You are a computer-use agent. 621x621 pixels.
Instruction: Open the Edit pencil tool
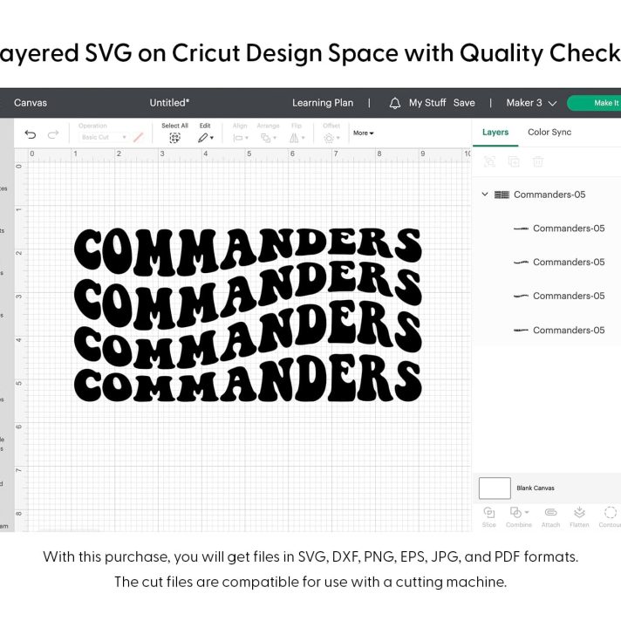[206, 138]
